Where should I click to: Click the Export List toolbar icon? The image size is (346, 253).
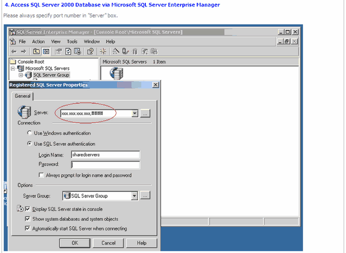[78, 51]
